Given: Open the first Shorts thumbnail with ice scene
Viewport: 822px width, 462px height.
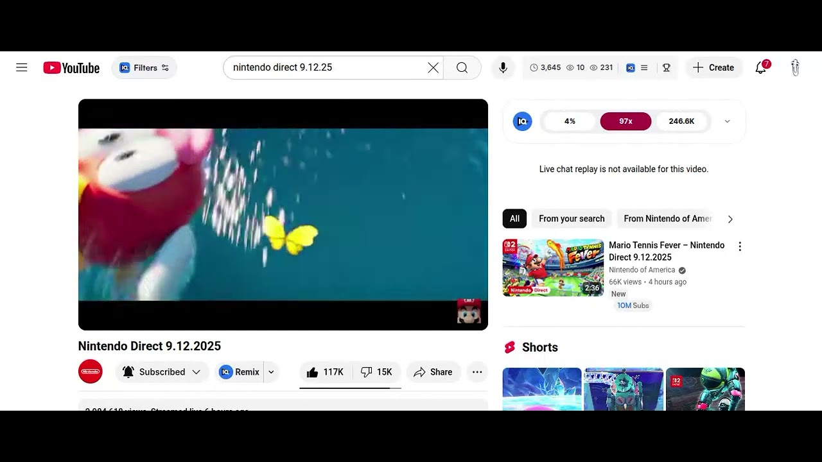Looking at the screenshot, I should (x=542, y=389).
